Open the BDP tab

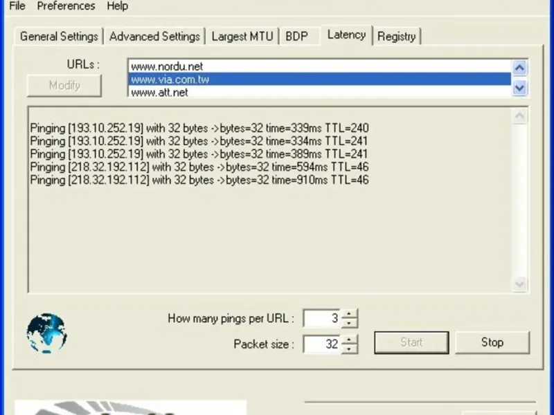tap(297, 37)
